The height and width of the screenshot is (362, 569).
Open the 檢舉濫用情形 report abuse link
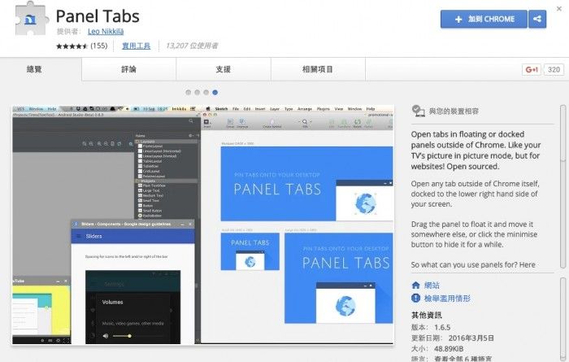click(447, 299)
